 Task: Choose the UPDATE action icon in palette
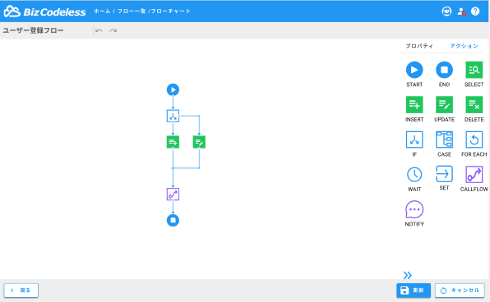click(x=444, y=104)
